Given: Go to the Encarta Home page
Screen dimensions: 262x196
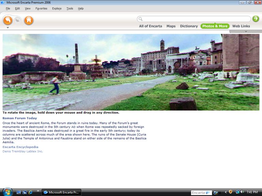Looking at the screenshot, I should 29,20.
